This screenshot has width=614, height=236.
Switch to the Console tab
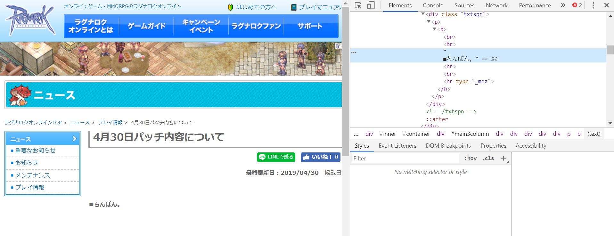pyautogui.click(x=433, y=5)
